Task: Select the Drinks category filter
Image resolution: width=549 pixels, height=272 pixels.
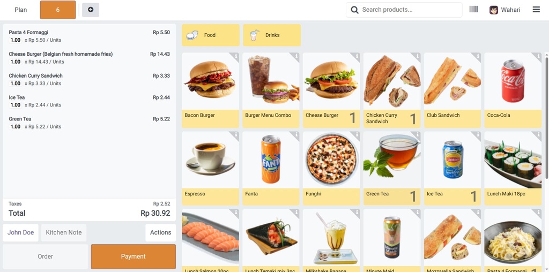Action: coord(272,35)
